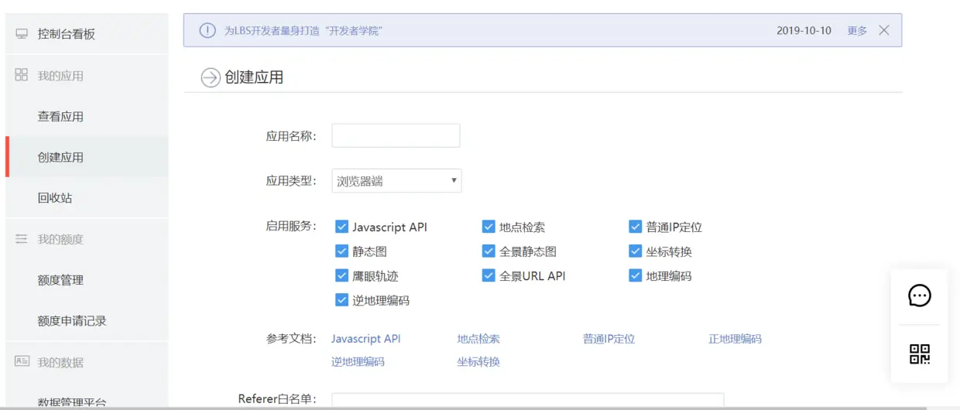Close the announcement banner

point(884,30)
